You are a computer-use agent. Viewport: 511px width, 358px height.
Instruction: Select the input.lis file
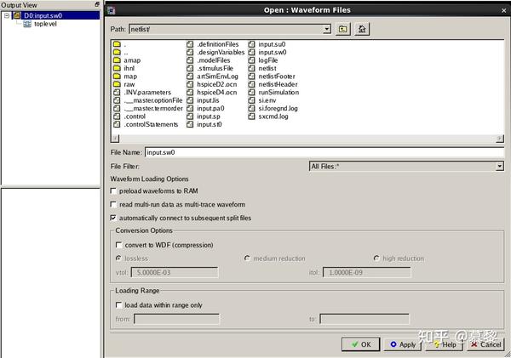point(208,100)
